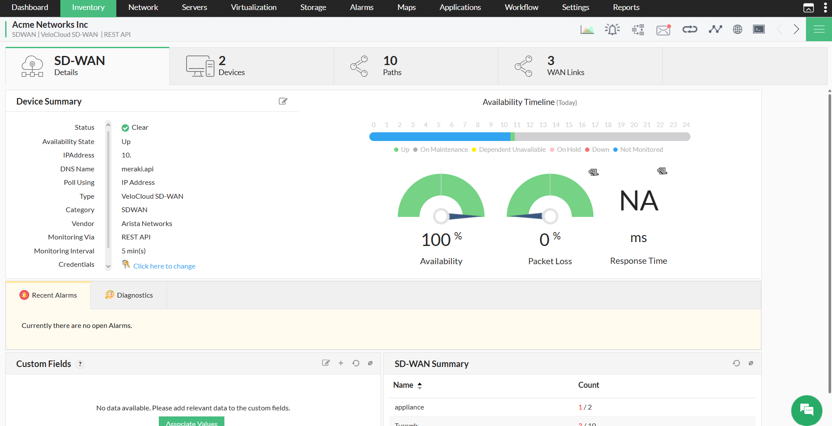This screenshot has width=832, height=426.
Task: Edit Device Summary with pencil icon
Action: tap(283, 101)
